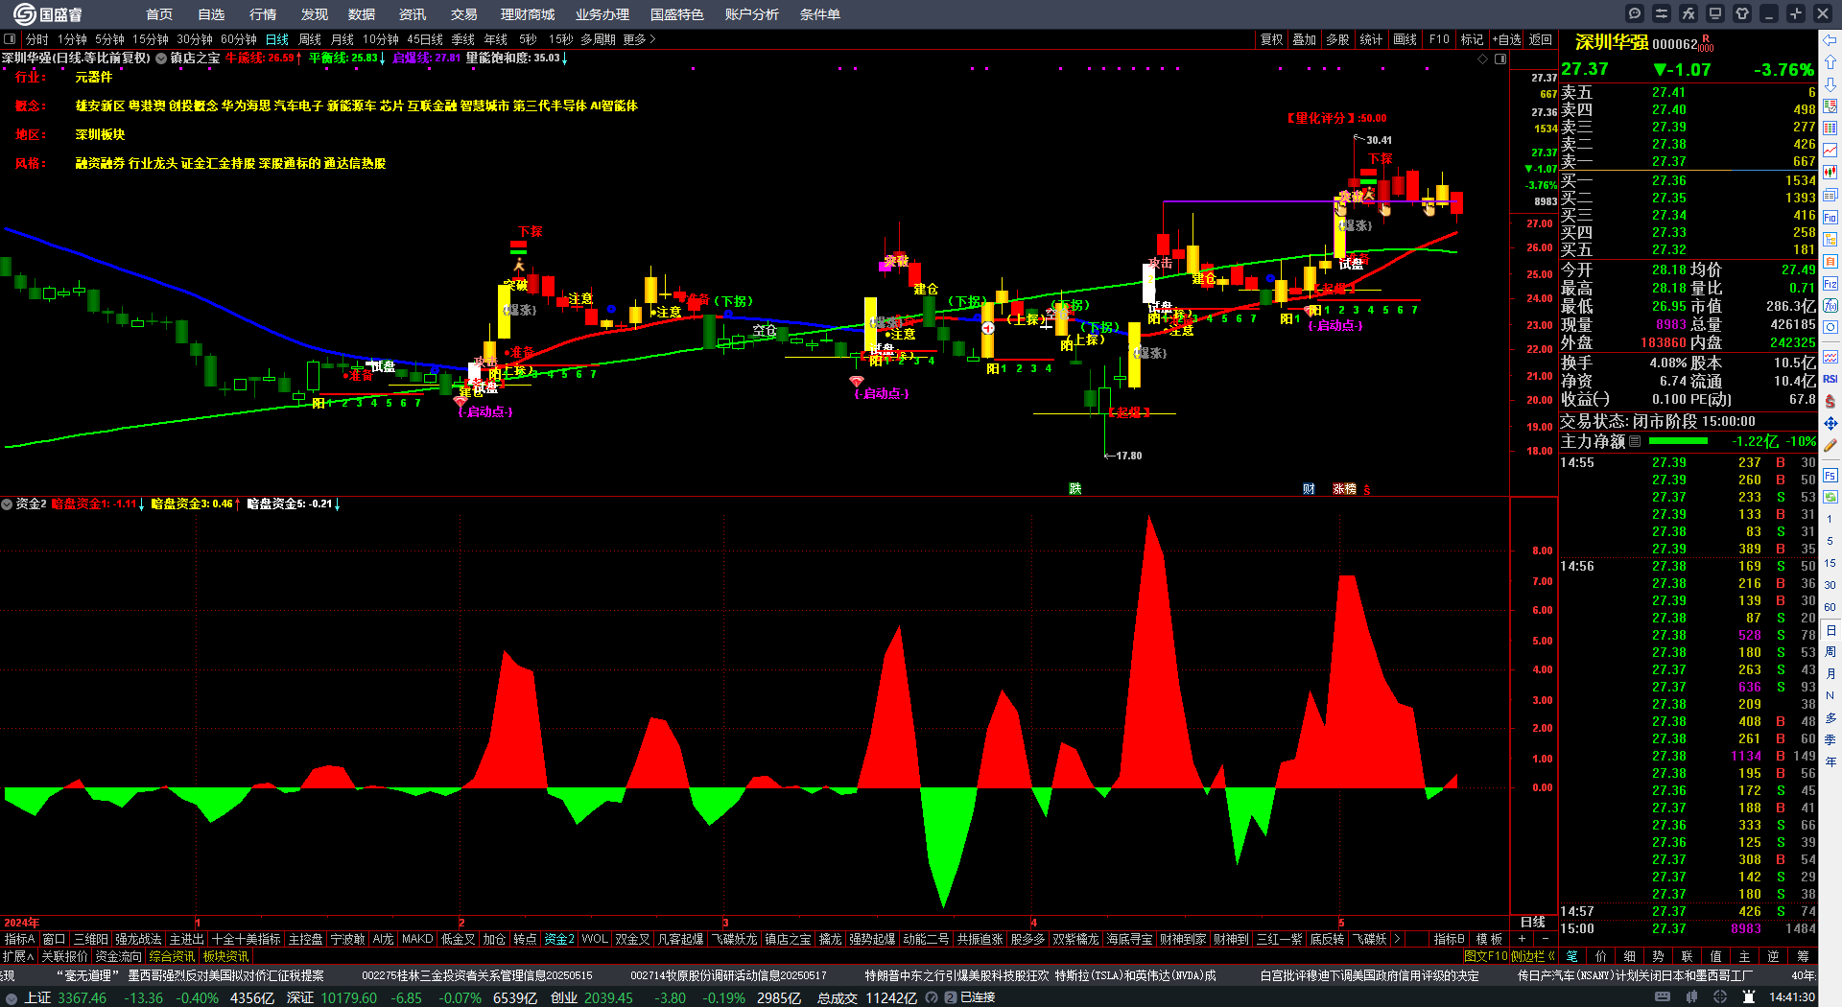Click the + zoom button under 日线
This screenshot has width=1842, height=1007.
pos(1522,939)
